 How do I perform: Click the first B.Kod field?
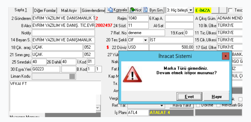[91, 69]
